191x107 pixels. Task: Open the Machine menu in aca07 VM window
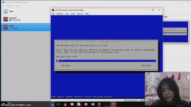(60, 14)
